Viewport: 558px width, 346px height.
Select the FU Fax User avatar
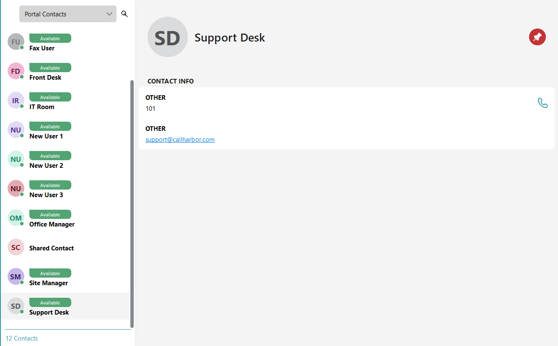coord(16,42)
